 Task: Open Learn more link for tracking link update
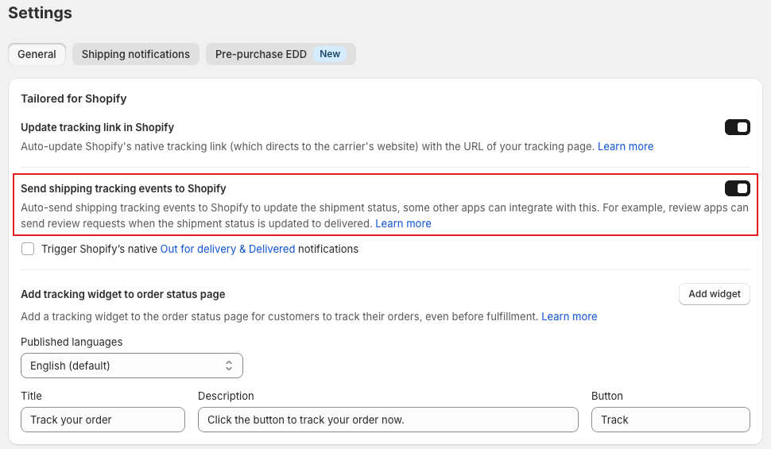click(x=626, y=146)
